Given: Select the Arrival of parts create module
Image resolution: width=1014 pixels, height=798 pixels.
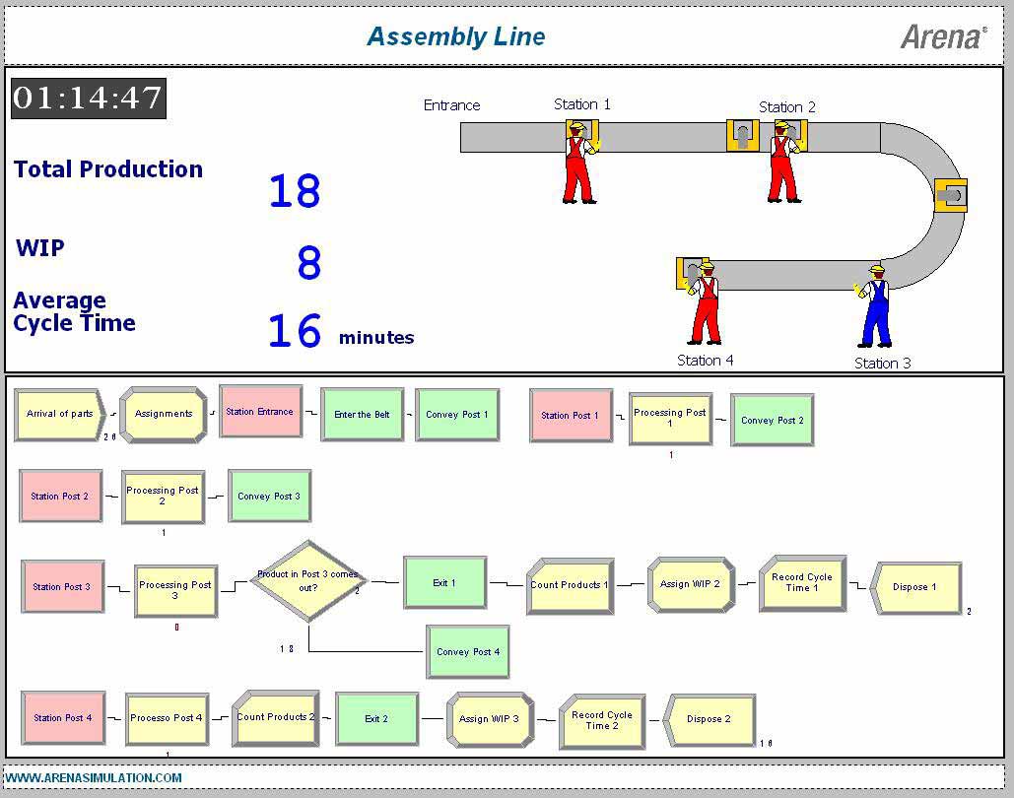Looking at the screenshot, I should click(x=60, y=414).
